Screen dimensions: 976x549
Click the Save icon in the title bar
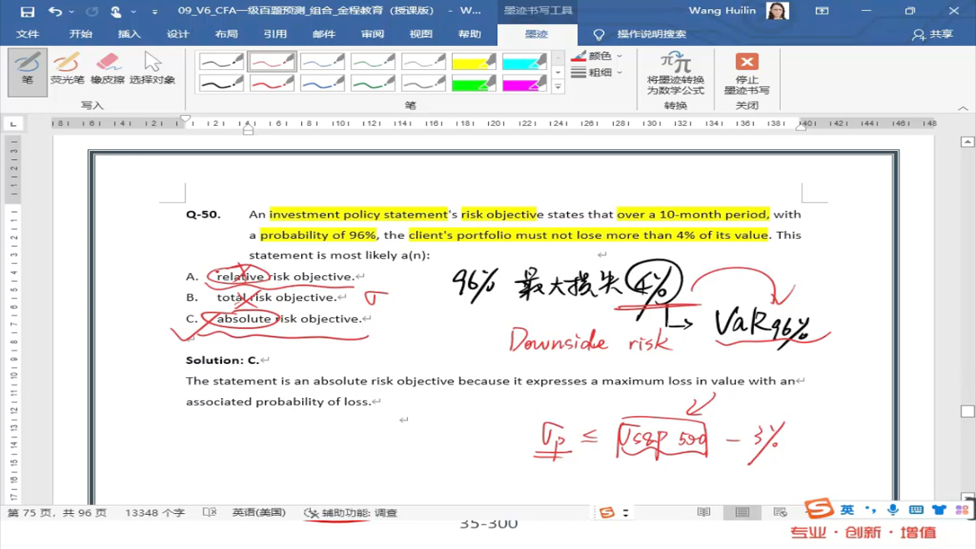pyautogui.click(x=27, y=11)
